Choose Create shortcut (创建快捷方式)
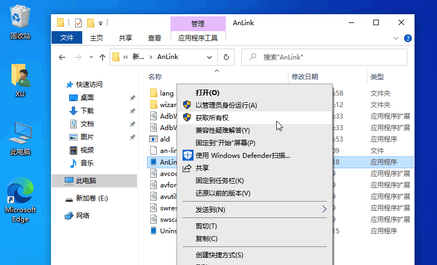The width and height of the screenshot is (437, 265). (255, 255)
